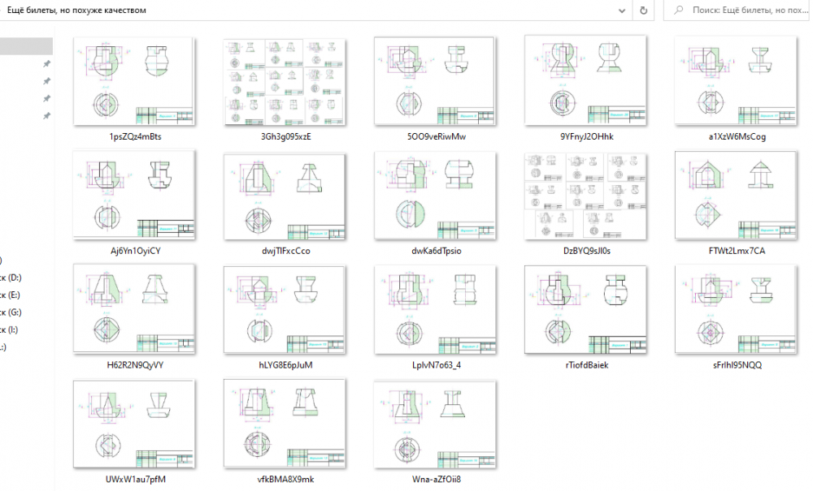Select the sFrlhl95NQQ drawing thumbnail

(x=737, y=309)
